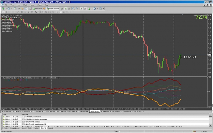Switch chart to line chart style

point(69,8)
